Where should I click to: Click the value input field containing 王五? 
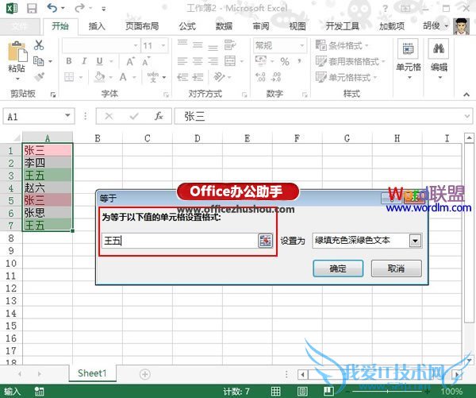pos(179,241)
